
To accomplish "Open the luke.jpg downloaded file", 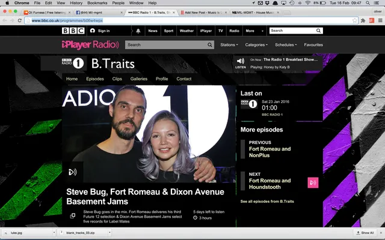I will pos(27,233).
